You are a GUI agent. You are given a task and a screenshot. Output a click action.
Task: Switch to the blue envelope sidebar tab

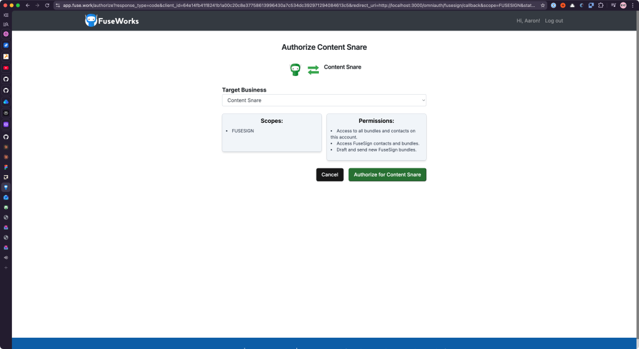(x=6, y=198)
